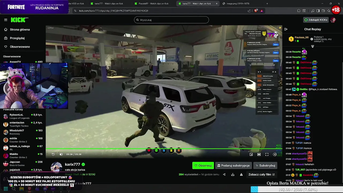Screen dimensions: 343x193
Task: Open Przeglądaj in the sidebar
Action: tap(17, 38)
